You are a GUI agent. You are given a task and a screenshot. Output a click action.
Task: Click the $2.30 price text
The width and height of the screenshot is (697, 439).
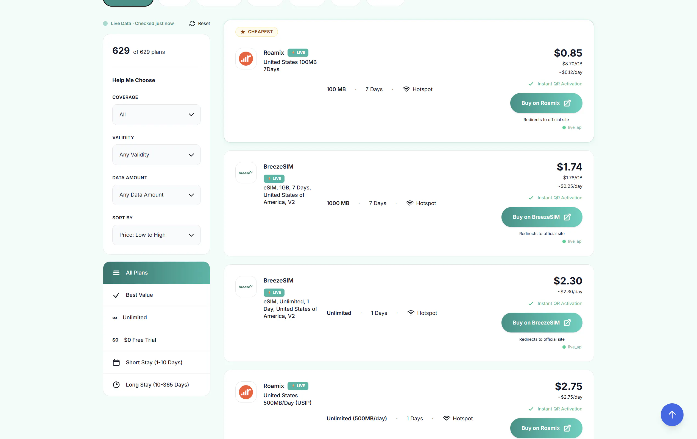pyautogui.click(x=568, y=281)
